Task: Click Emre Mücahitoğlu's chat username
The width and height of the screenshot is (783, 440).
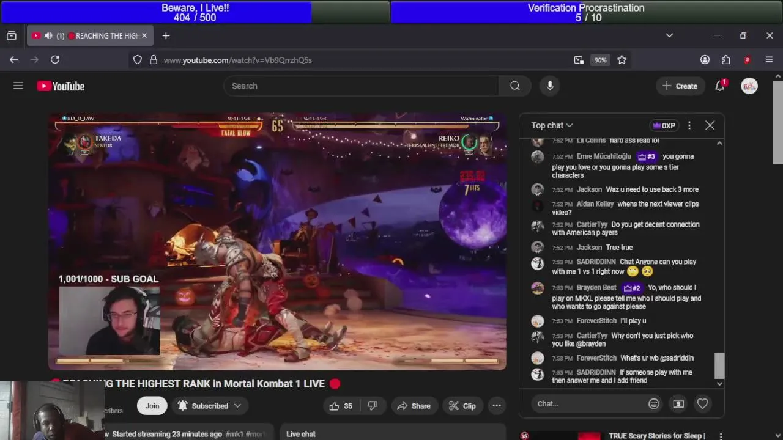Action: click(604, 156)
